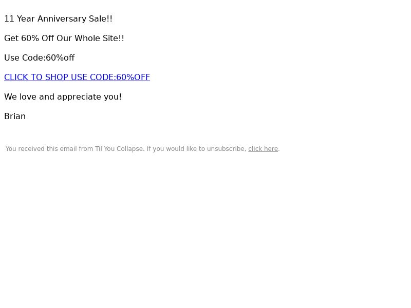Click '60%' in the 'Get 60% Off' line

coord(30,38)
